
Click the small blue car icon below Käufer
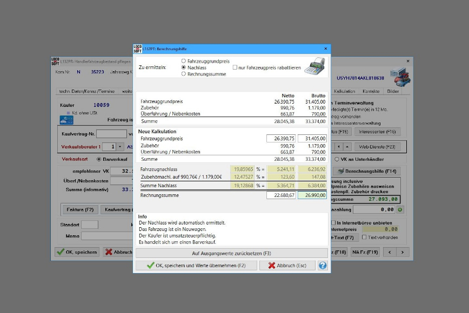point(63,121)
